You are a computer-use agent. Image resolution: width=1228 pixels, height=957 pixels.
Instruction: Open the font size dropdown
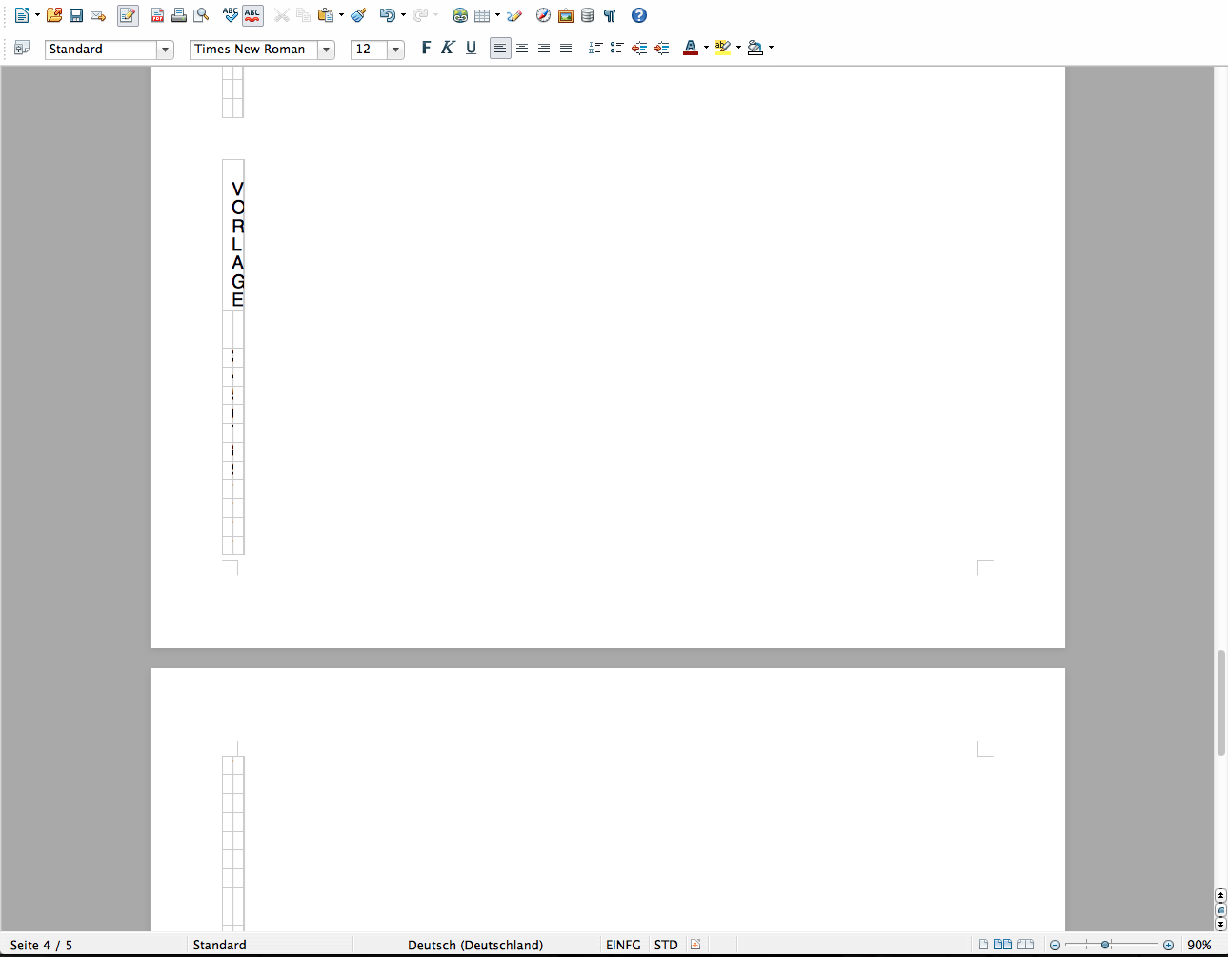coord(395,50)
